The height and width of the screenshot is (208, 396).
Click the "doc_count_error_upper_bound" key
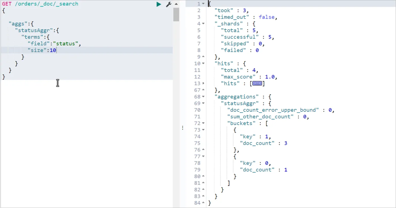pos(273,110)
